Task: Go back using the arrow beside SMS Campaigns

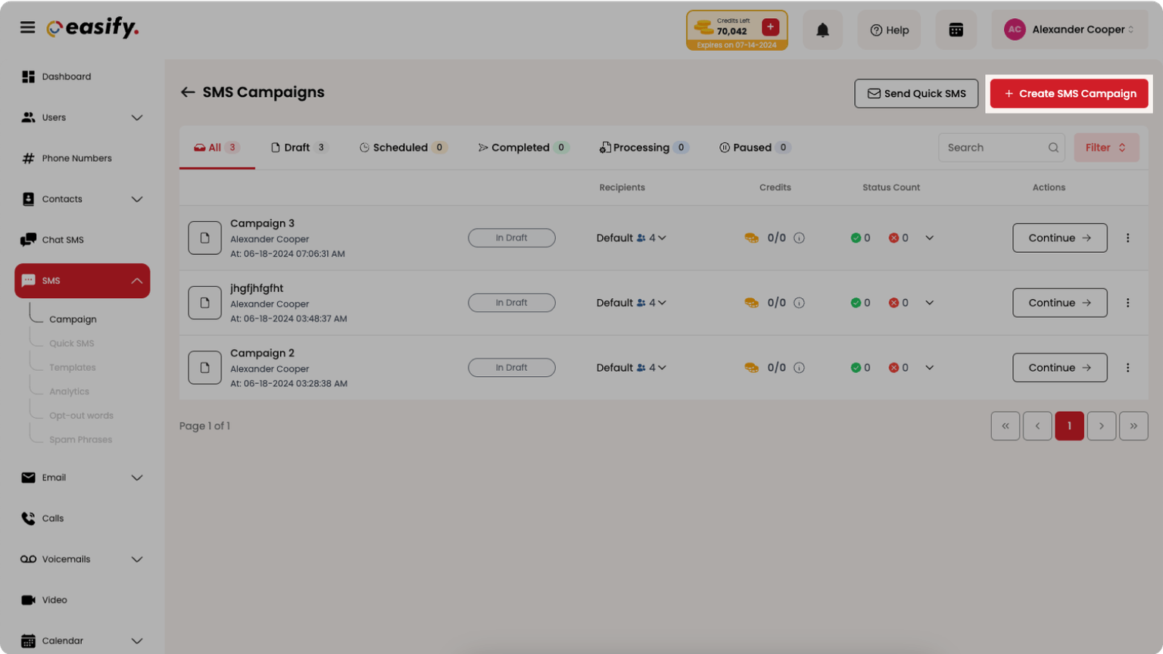Action: click(x=188, y=92)
